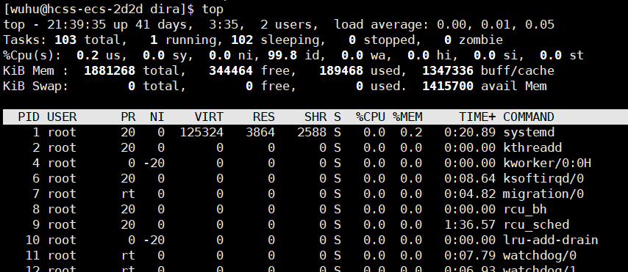Click the RES column header

click(264, 117)
